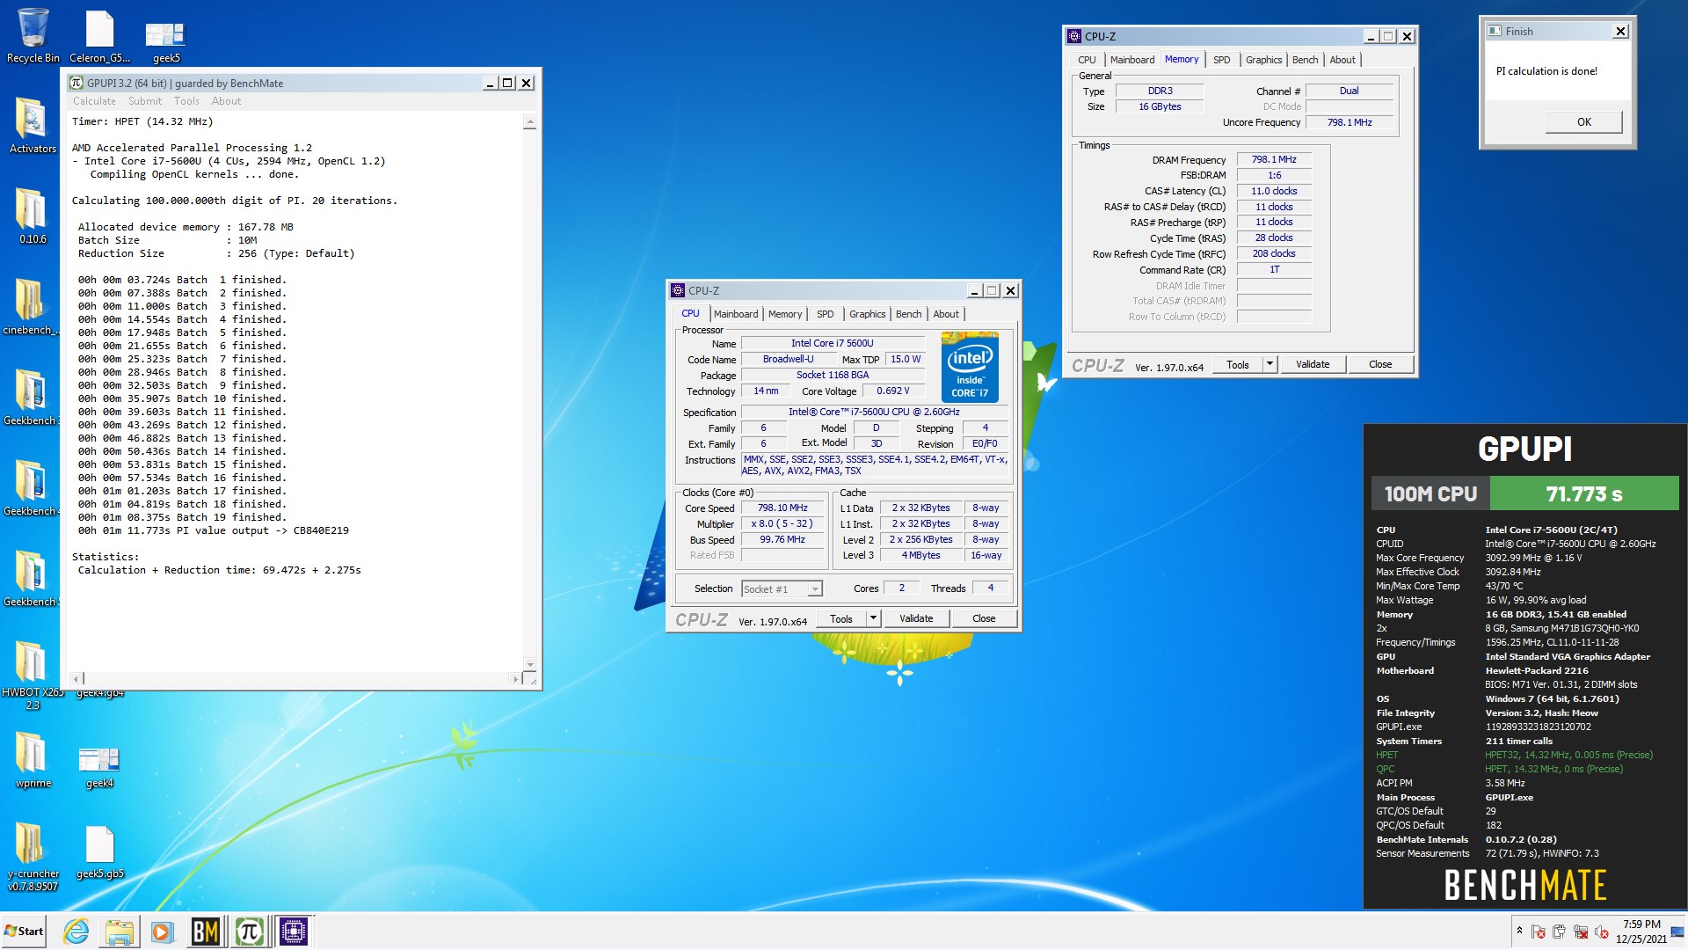Screen dimensions: 1688x950
Task: Select SPD tab in front CPU-Z window
Action: click(825, 314)
